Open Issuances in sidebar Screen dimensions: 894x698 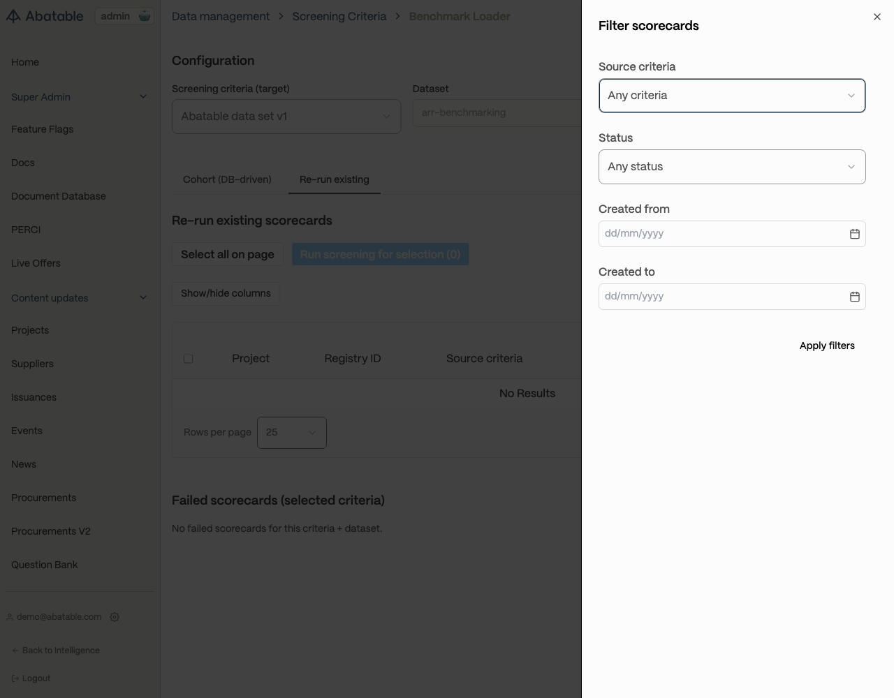tap(34, 397)
